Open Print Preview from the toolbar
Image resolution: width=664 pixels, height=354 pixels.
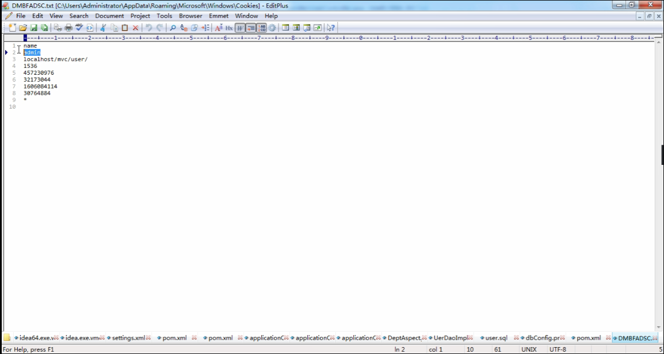(58, 28)
